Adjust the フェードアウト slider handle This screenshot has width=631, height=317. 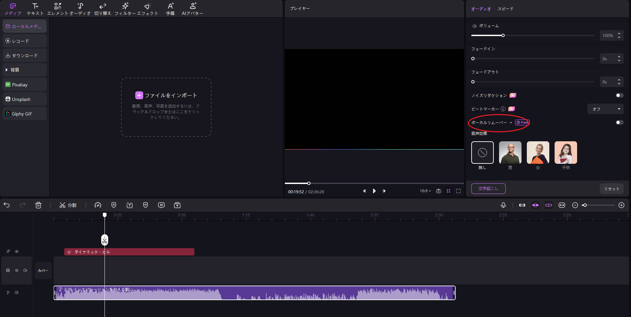pyautogui.click(x=473, y=82)
